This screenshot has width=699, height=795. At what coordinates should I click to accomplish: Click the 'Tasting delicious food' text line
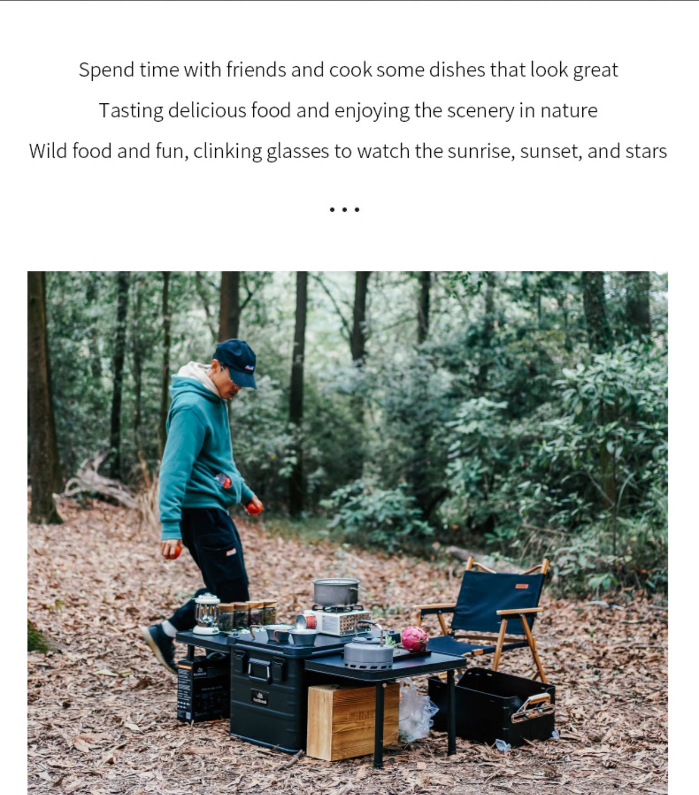[348, 111]
